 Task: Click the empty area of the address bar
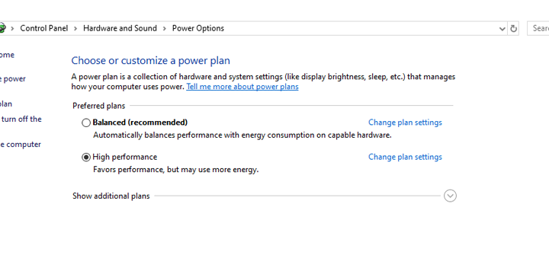361,28
